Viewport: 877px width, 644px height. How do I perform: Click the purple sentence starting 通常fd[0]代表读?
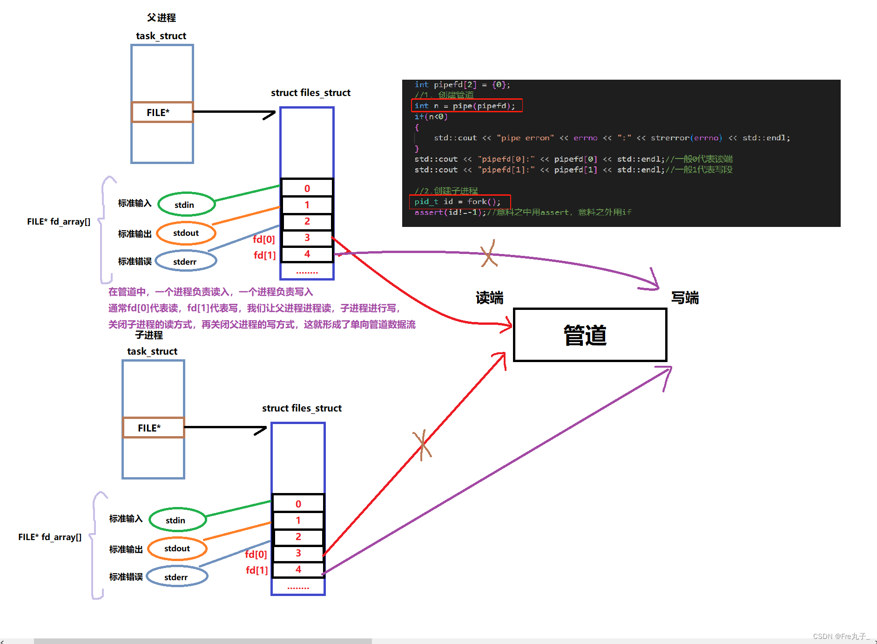254,308
